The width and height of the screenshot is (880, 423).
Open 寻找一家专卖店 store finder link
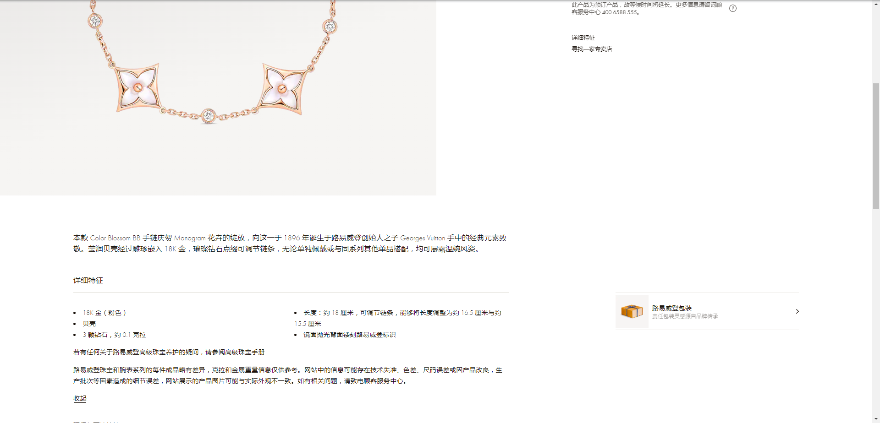coord(591,49)
